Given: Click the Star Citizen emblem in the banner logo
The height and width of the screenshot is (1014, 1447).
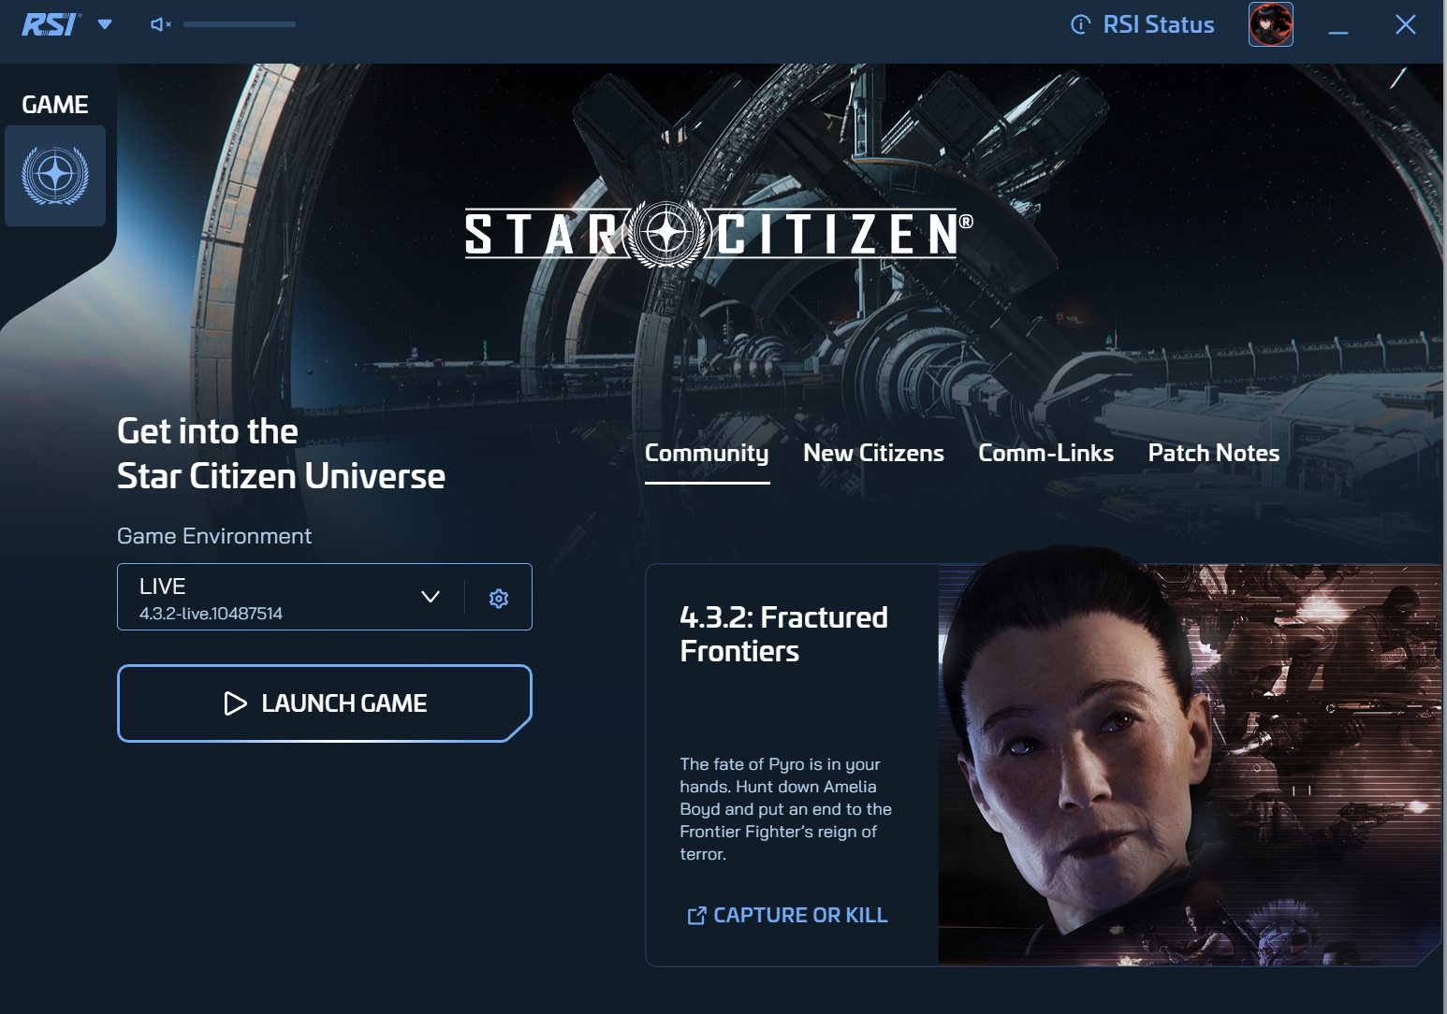Looking at the screenshot, I should [x=666, y=233].
